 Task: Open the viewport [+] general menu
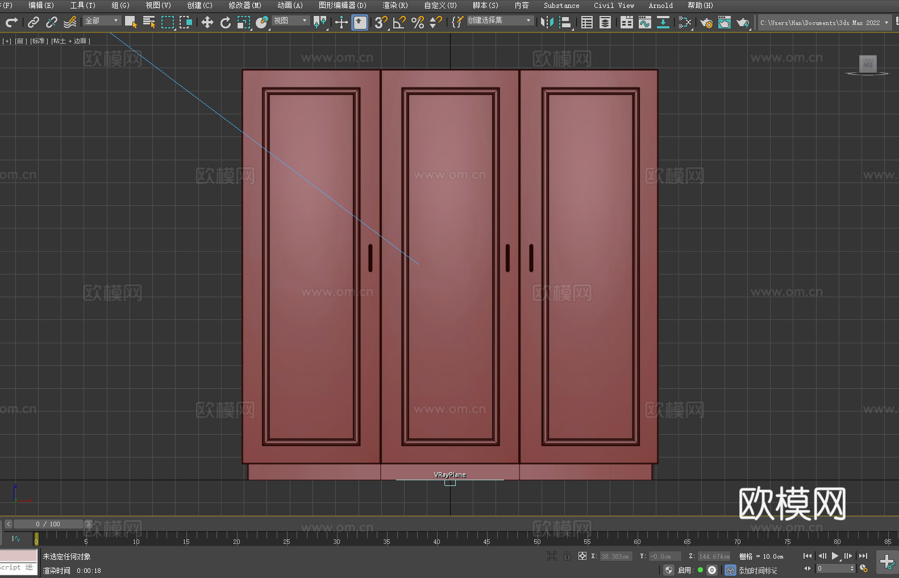[x=7, y=41]
